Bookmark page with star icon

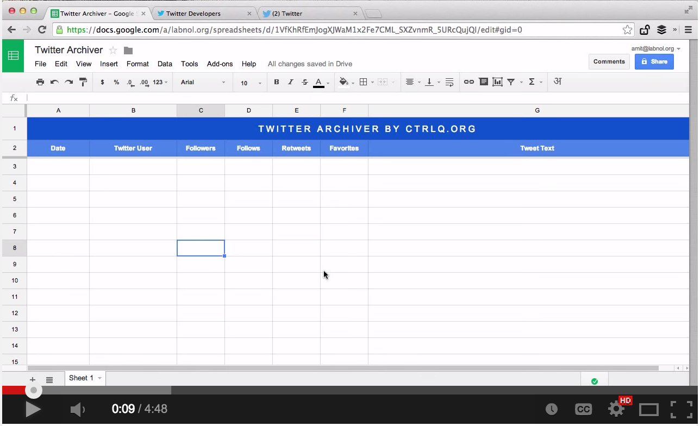point(627,30)
